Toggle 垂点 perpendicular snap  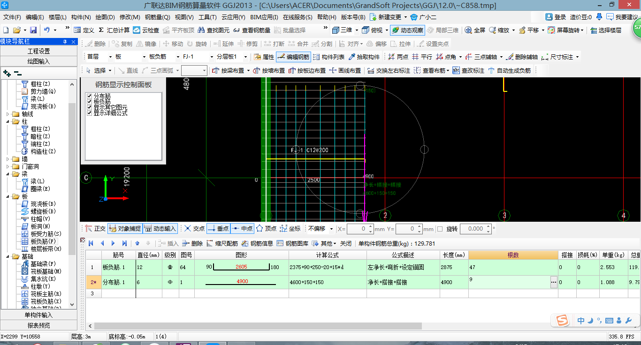coord(218,229)
